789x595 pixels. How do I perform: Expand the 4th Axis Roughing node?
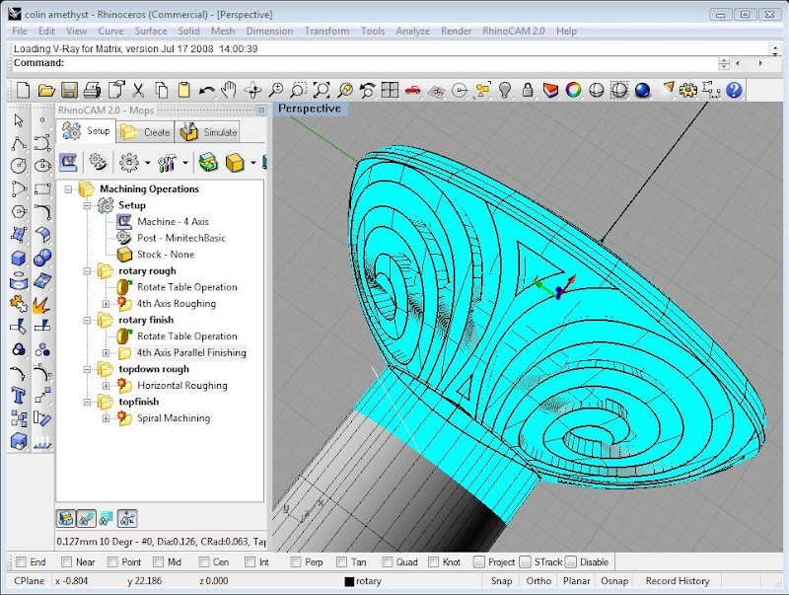pyautogui.click(x=107, y=304)
